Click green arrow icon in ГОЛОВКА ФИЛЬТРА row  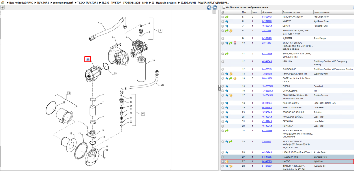pos(227,17)
